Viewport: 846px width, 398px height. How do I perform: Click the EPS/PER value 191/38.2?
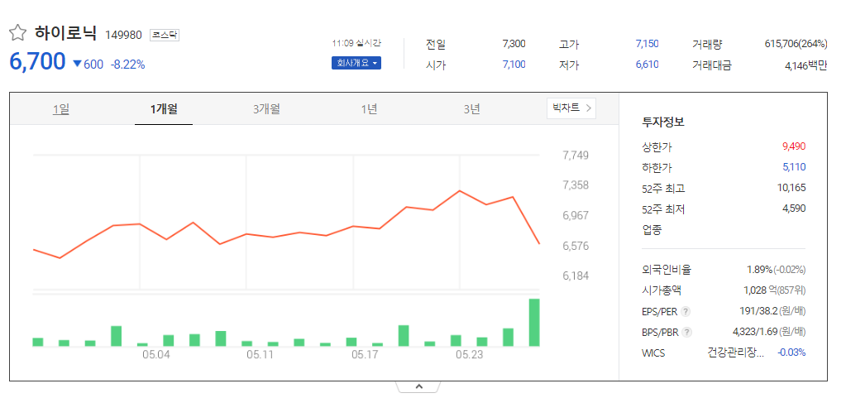click(x=758, y=312)
